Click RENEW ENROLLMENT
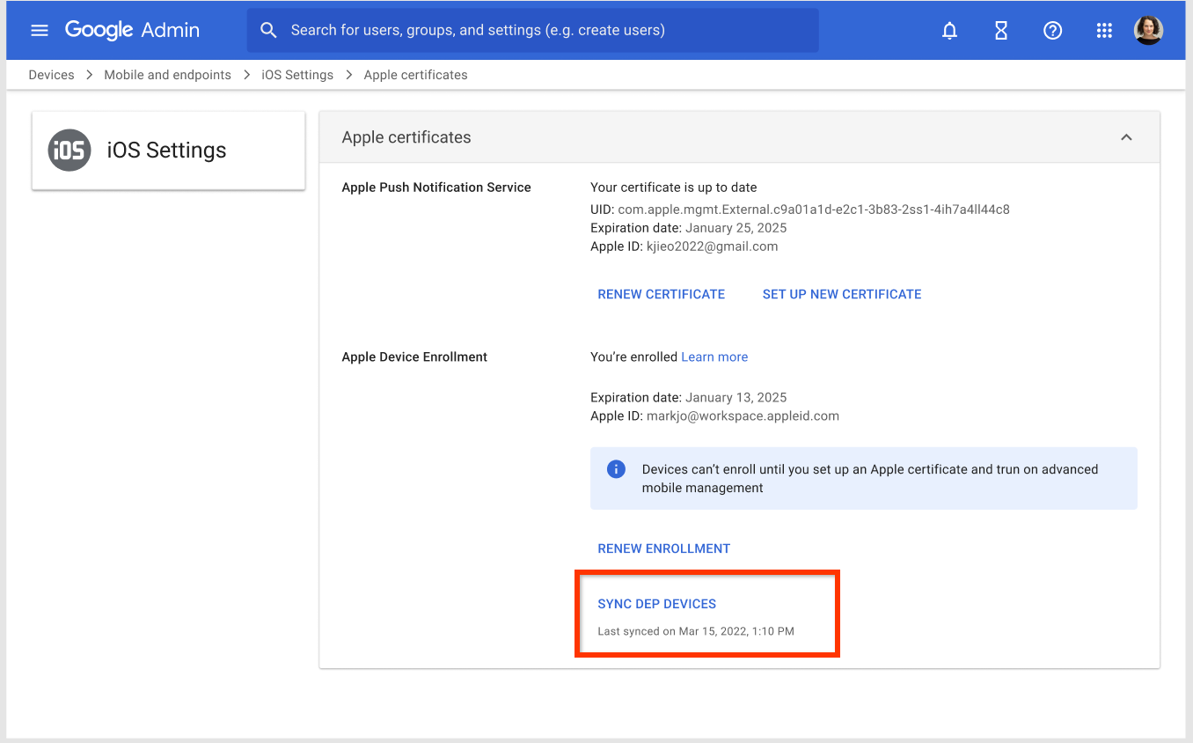1193x743 pixels. (x=664, y=548)
